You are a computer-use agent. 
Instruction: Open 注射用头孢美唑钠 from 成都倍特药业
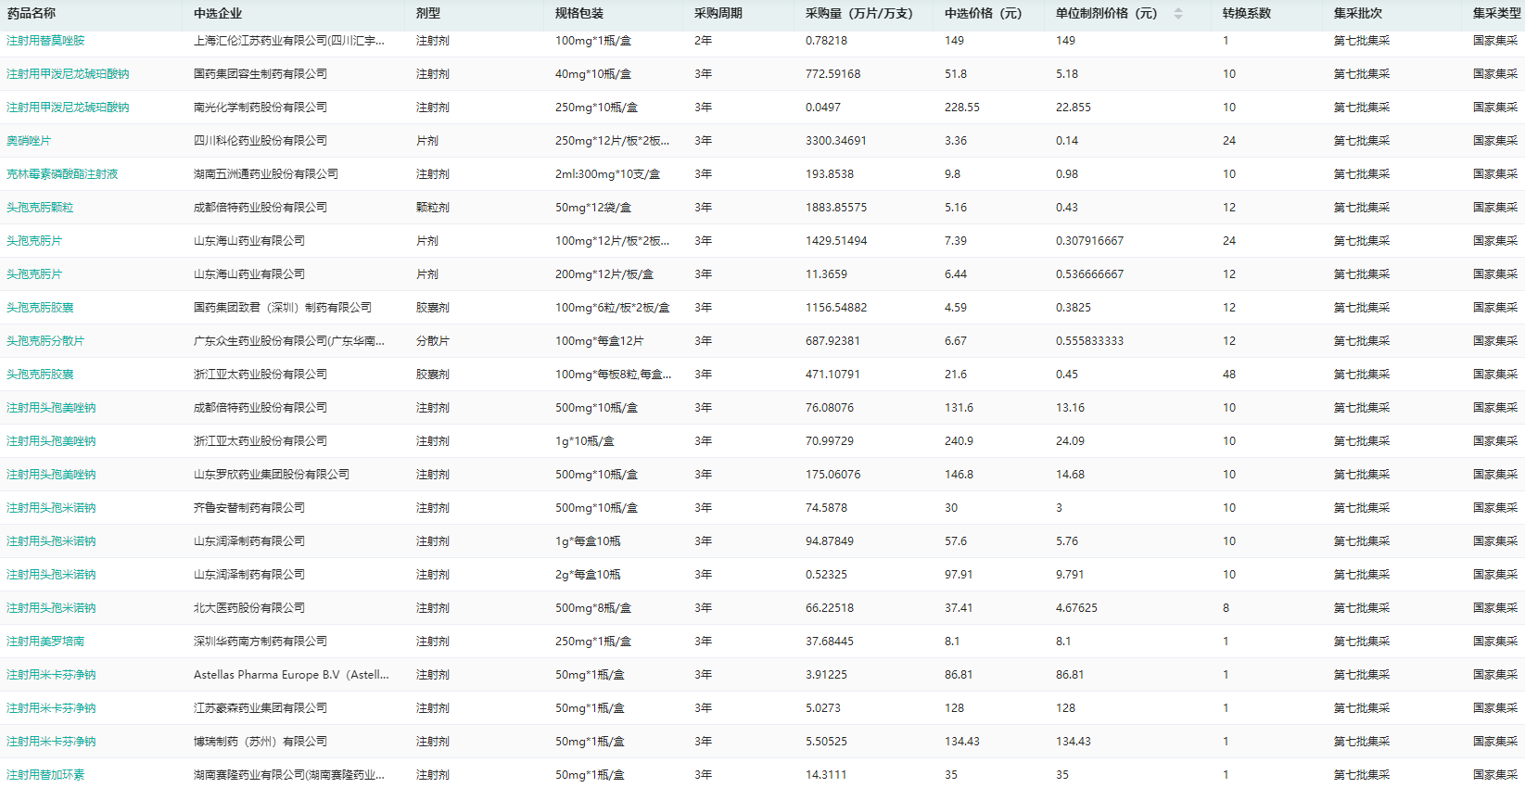(x=51, y=408)
